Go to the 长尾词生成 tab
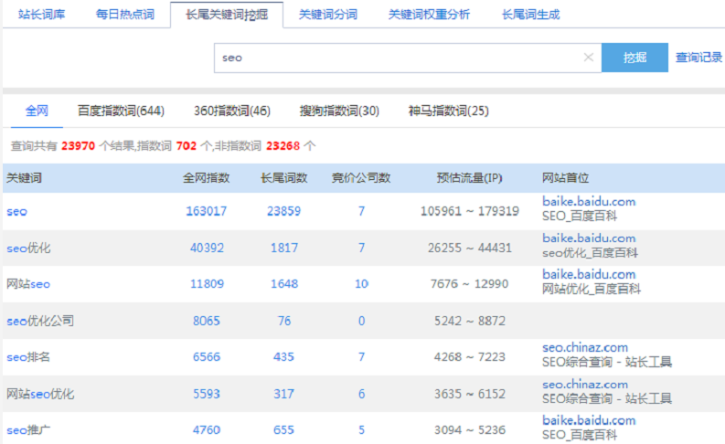Viewport: 725px width, 444px height. pos(530,15)
